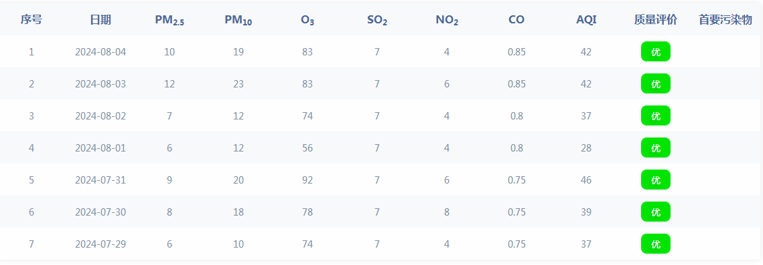
Task: Click the AQI column header
Action: pyautogui.click(x=586, y=20)
